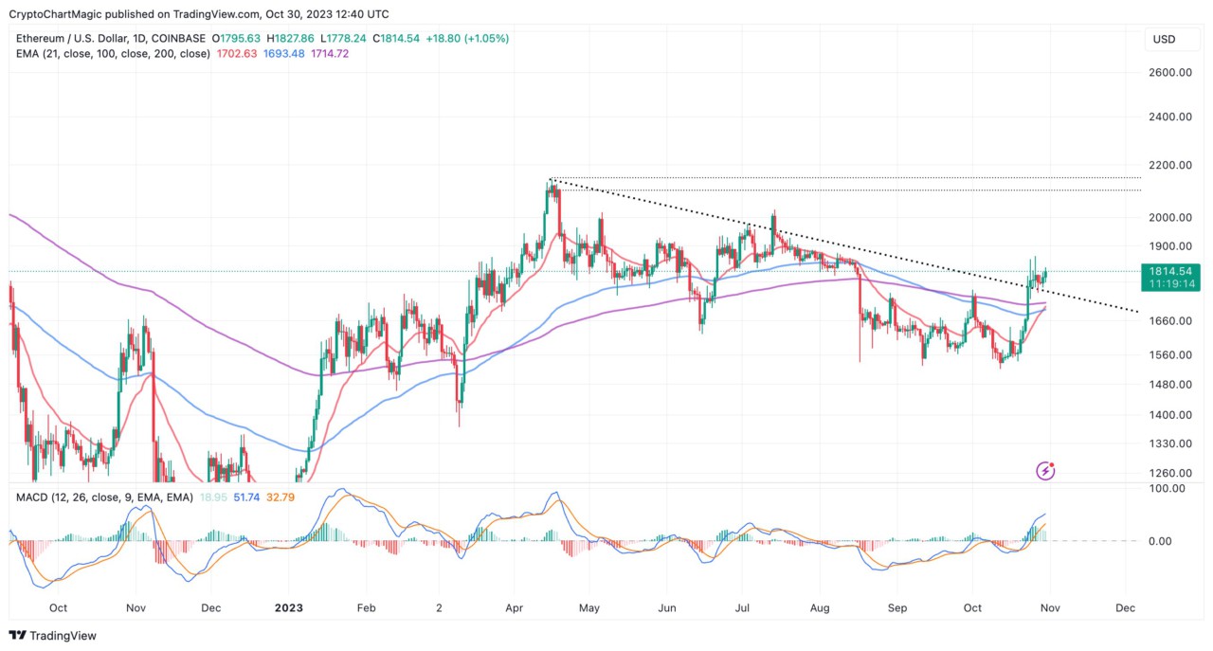Click the Nov label on the time axis
The width and height of the screenshot is (1213, 651).
(x=1049, y=607)
